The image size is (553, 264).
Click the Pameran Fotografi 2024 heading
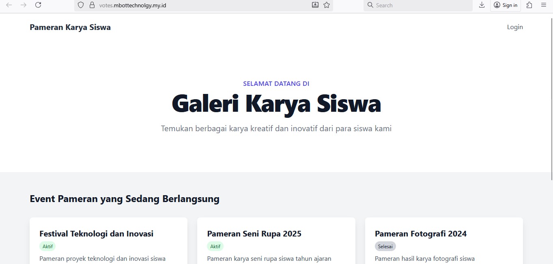click(x=421, y=234)
